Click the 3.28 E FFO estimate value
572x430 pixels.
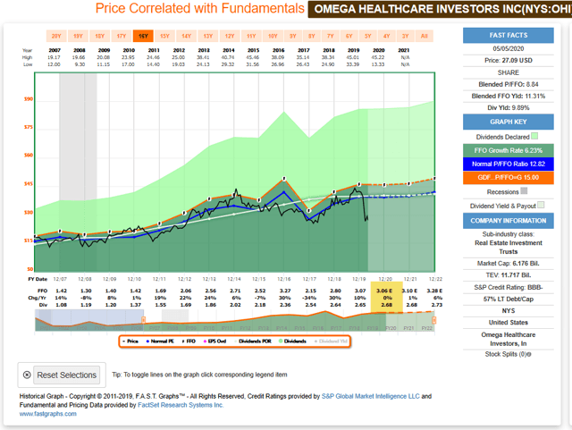pos(434,291)
